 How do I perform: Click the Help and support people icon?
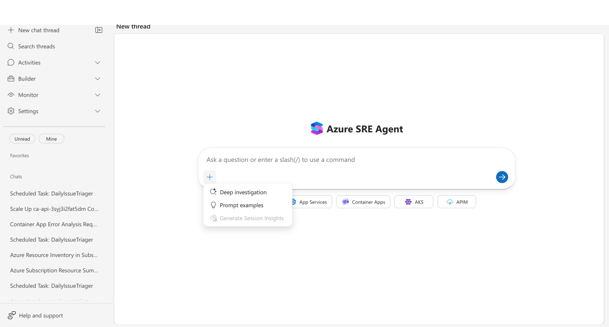pyautogui.click(x=12, y=315)
